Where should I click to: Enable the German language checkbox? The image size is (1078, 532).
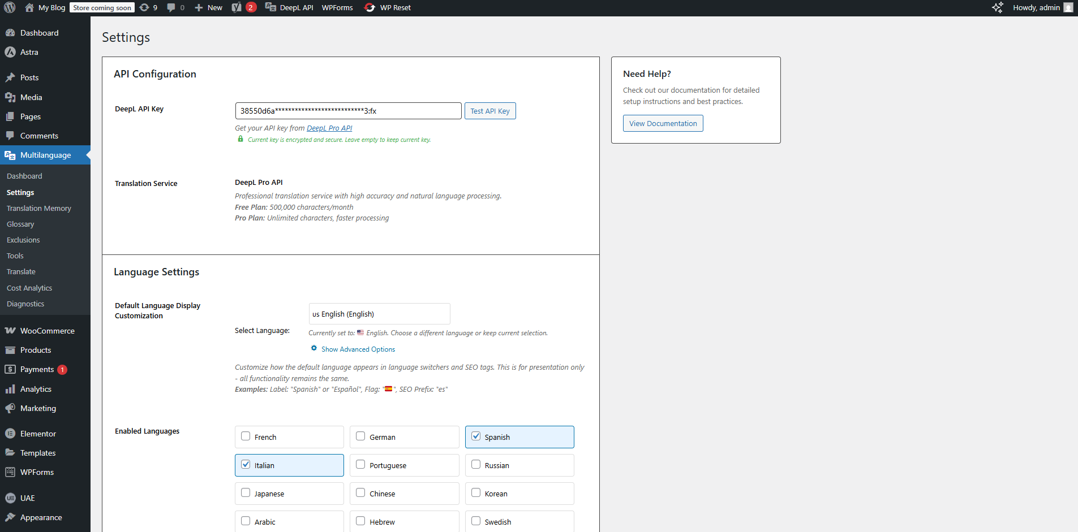(360, 436)
